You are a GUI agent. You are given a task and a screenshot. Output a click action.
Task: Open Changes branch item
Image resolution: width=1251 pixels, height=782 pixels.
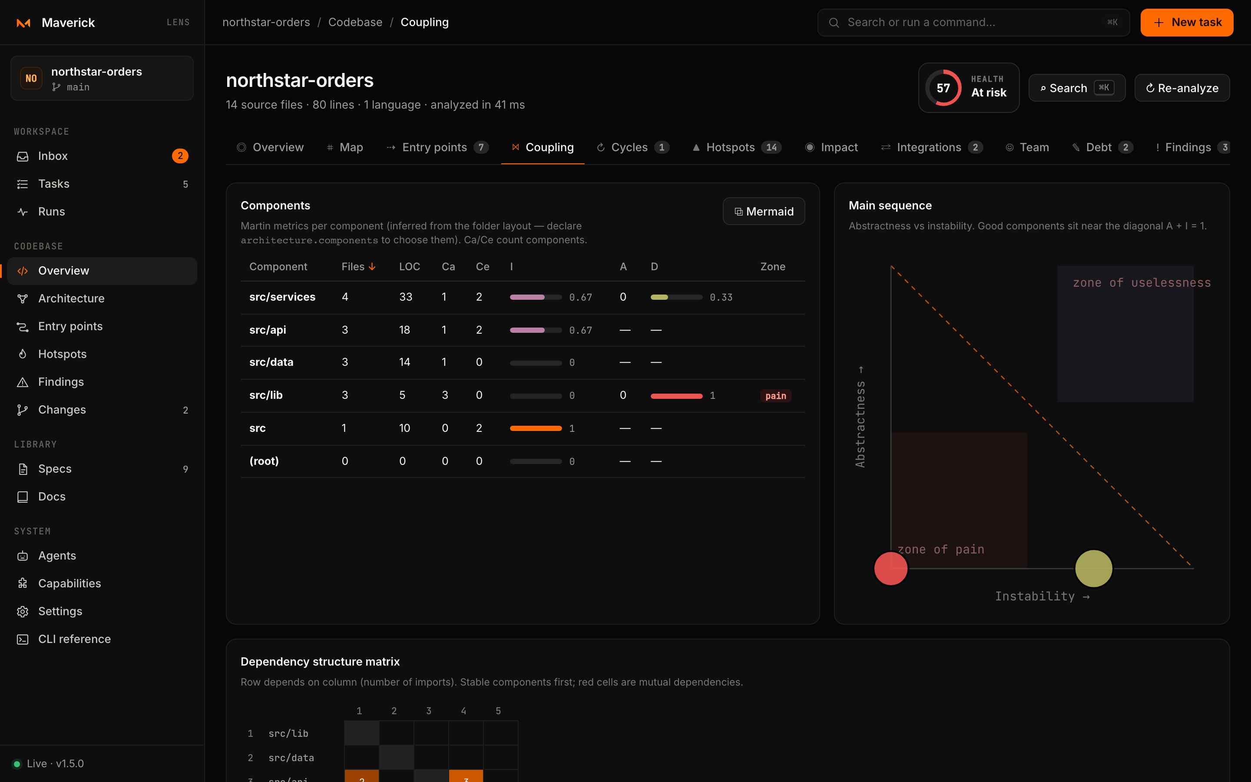click(102, 410)
